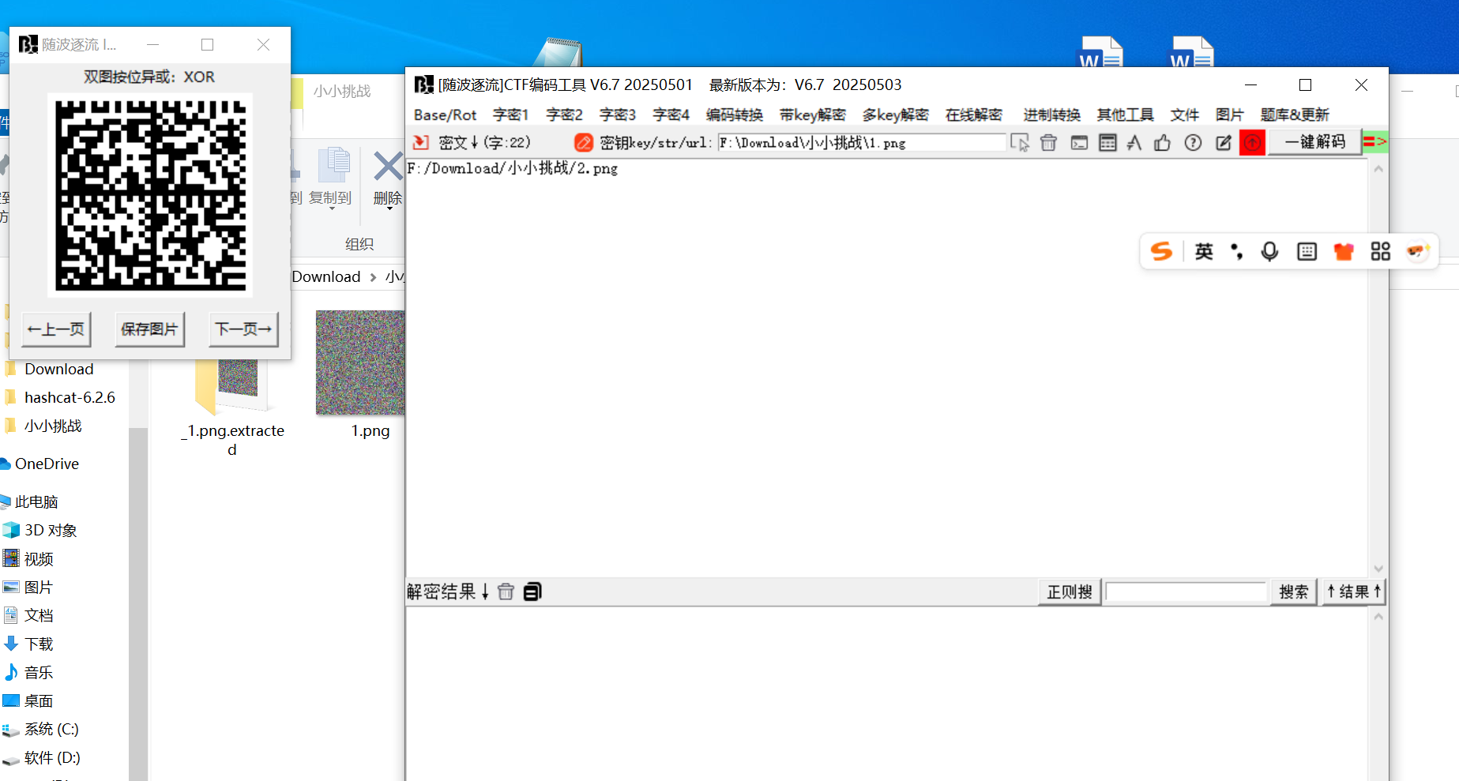This screenshot has height=781, width=1459.
Task: Click ←上一页 in XOR image window
Action: click(56, 329)
